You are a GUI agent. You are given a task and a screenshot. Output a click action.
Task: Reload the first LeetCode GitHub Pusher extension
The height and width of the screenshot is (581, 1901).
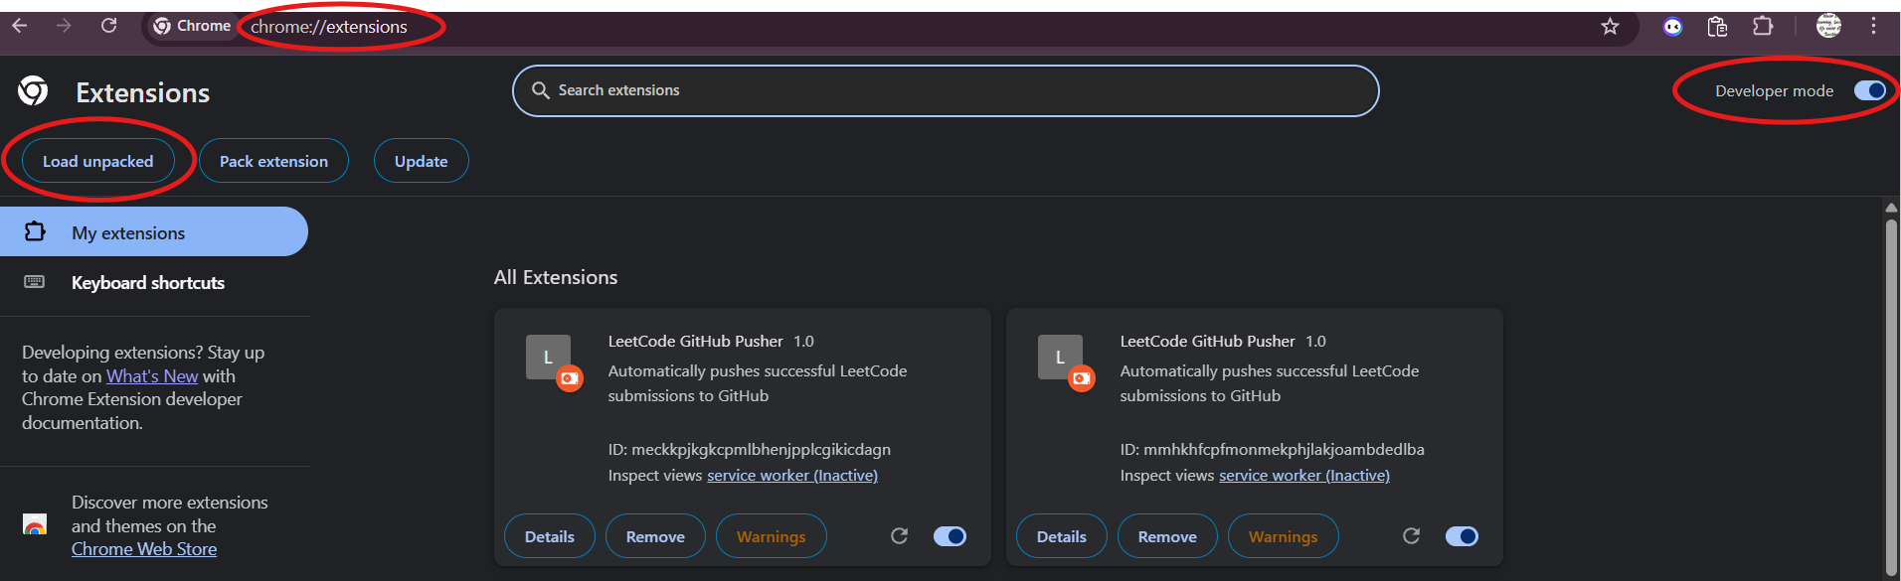pyautogui.click(x=900, y=536)
